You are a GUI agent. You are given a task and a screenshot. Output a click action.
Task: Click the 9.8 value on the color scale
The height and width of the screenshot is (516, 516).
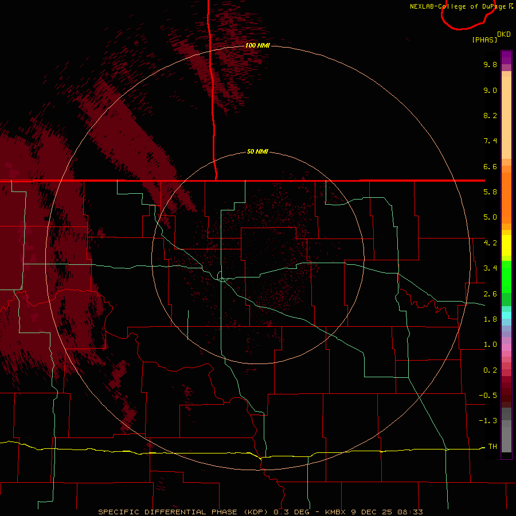(490, 64)
